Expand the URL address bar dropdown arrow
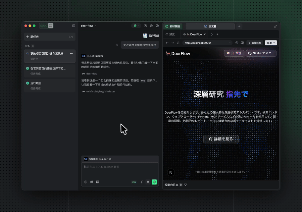The height and width of the screenshot is (212, 302). (230, 43)
